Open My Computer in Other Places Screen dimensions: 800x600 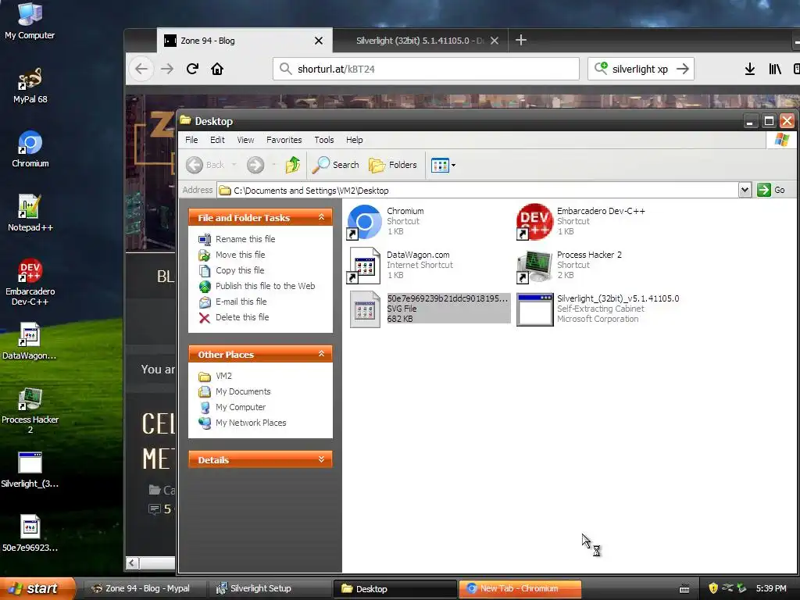(240, 407)
